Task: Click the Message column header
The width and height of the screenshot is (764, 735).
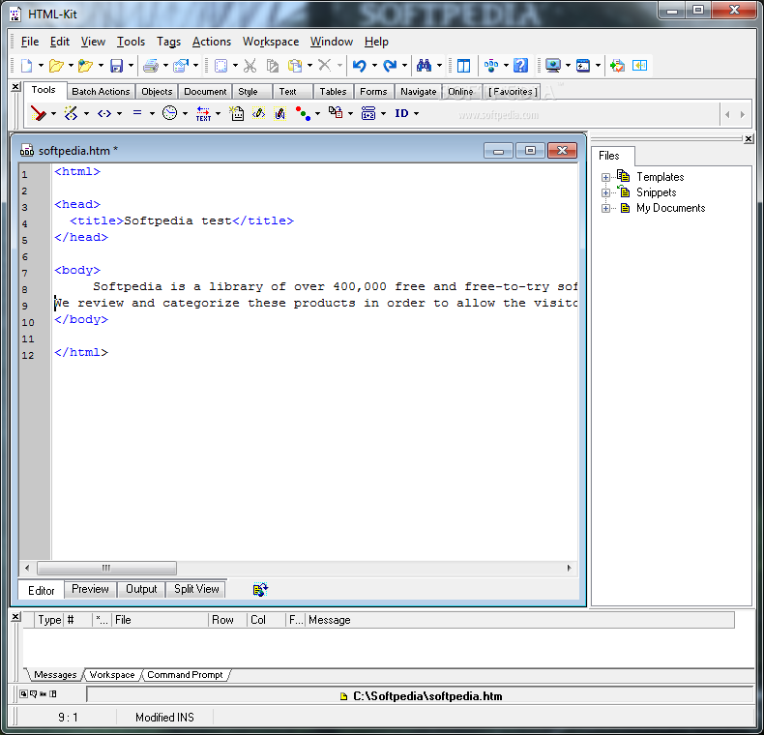Action: tap(519, 620)
